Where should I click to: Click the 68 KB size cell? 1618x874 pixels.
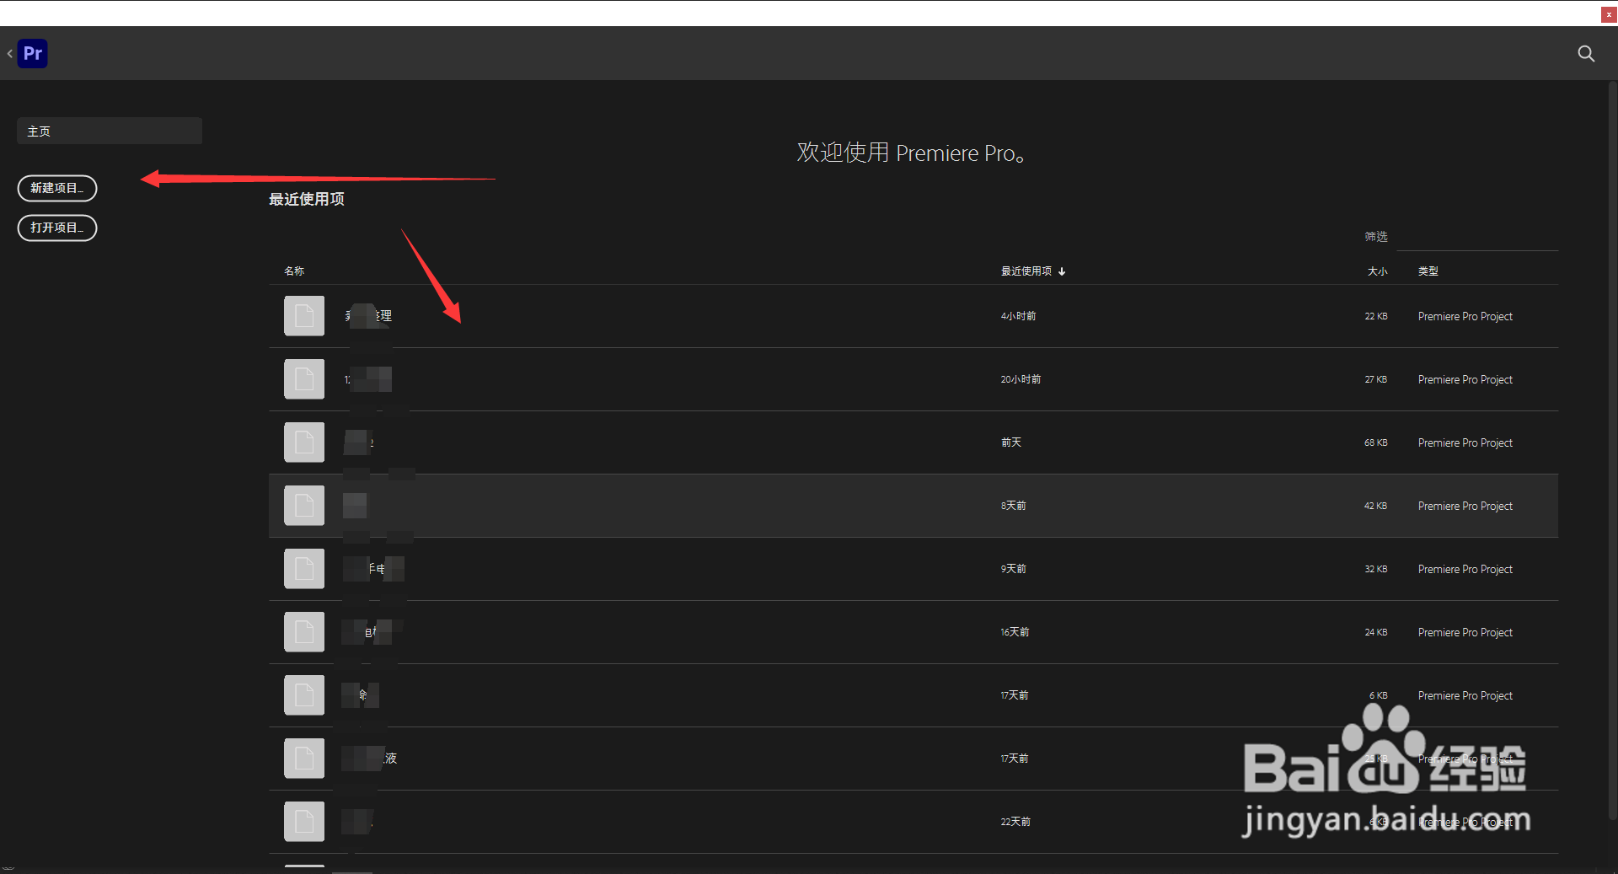point(1376,442)
